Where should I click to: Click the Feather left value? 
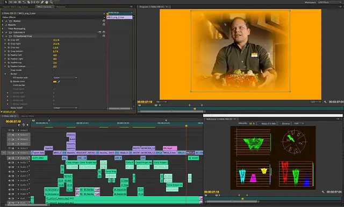55,55
